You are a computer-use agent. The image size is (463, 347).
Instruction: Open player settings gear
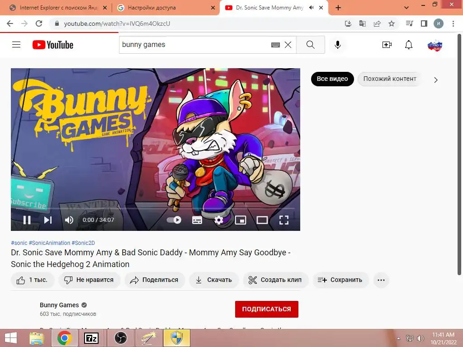click(x=219, y=220)
